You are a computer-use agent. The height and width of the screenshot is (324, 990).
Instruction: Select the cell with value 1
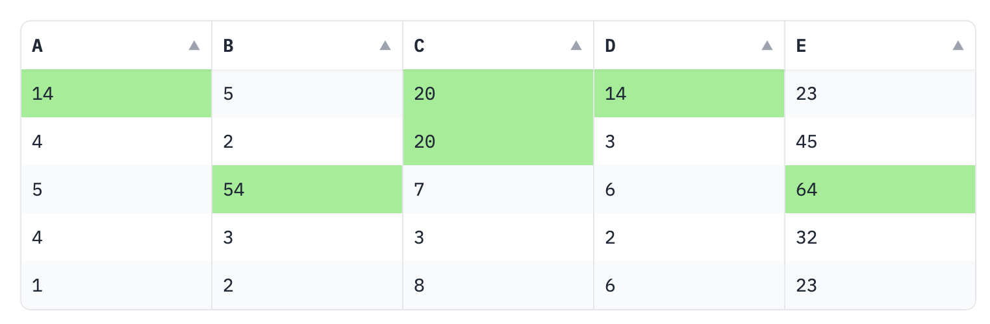[x=116, y=286]
